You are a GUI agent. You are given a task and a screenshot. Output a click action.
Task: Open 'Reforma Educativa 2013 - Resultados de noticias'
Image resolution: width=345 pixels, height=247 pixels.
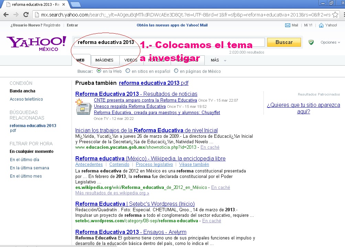coord(136,94)
